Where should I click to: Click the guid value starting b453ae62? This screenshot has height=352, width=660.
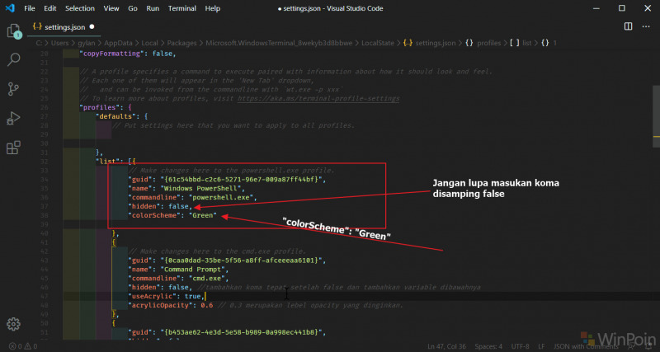(x=243, y=332)
